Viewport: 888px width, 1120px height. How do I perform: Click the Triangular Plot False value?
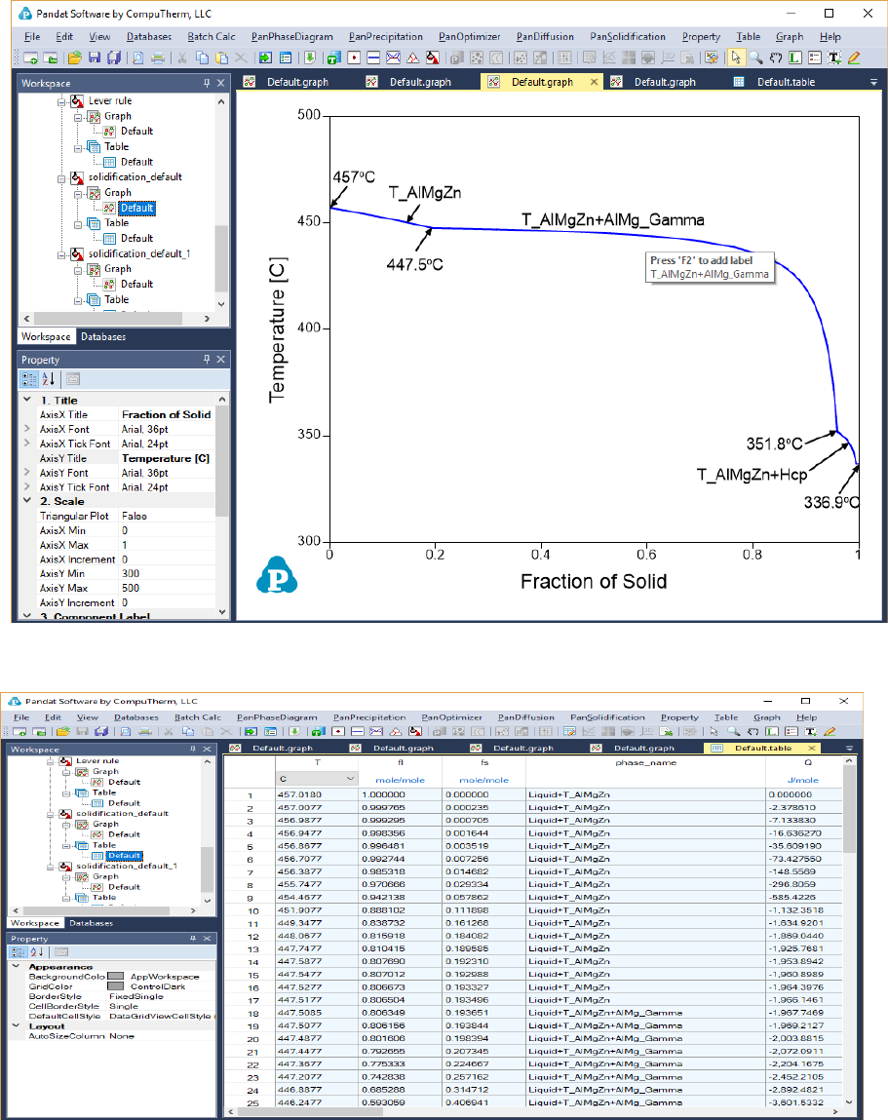[167, 516]
